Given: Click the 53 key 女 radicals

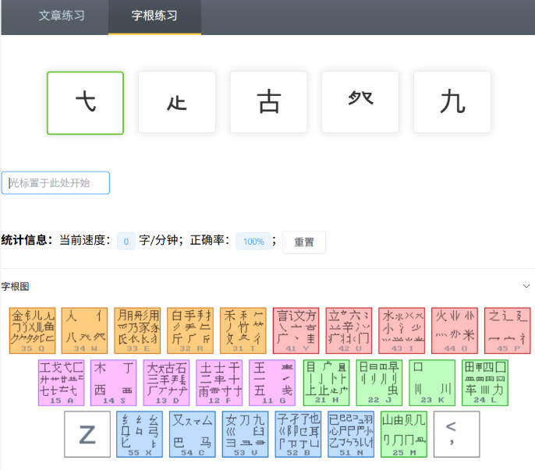Looking at the screenshot, I should pyautogui.click(x=246, y=434).
